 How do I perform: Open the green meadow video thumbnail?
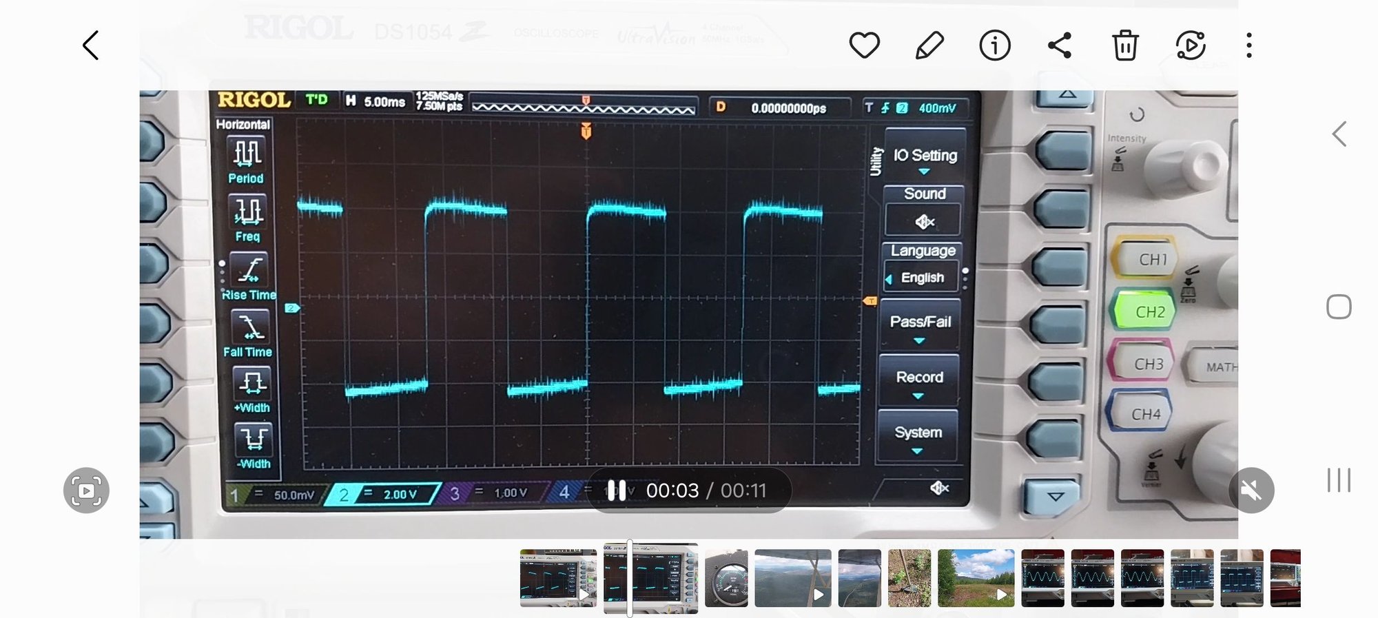[x=976, y=578]
